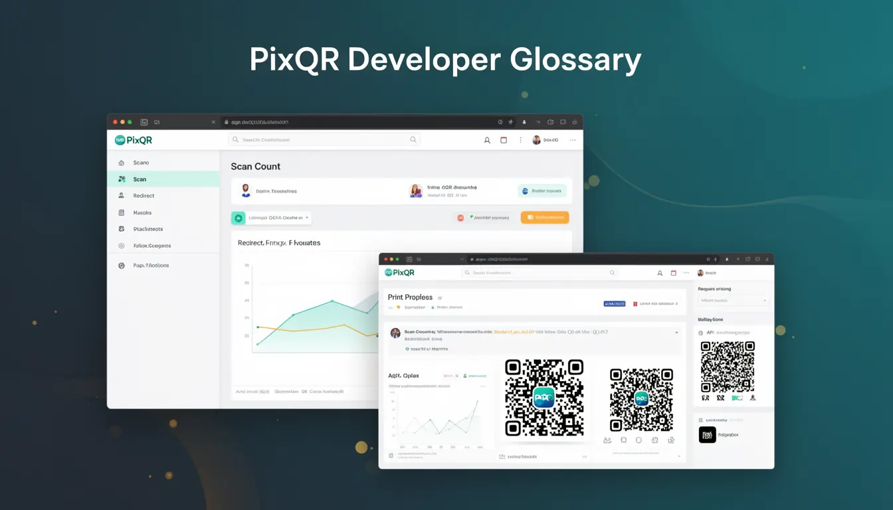Click the magnifier icon at the right end of the back window search field
This screenshot has width=893, height=510.
(413, 140)
